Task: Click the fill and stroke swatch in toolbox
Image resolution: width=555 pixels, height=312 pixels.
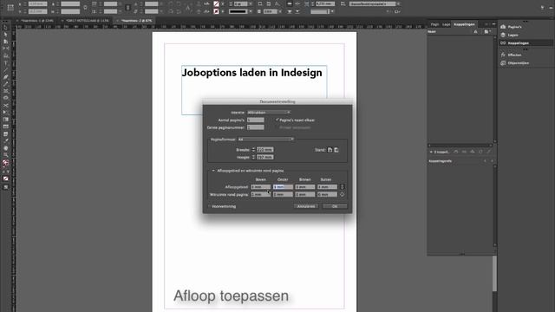Action: click(x=6, y=163)
